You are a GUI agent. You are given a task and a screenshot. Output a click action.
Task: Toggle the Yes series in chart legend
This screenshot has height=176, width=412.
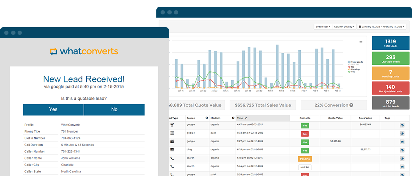(351, 71)
